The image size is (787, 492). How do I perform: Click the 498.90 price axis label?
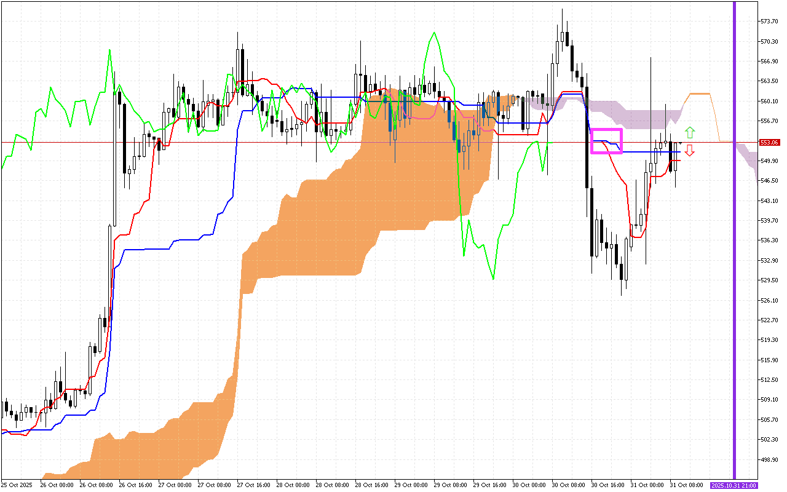[770, 459]
